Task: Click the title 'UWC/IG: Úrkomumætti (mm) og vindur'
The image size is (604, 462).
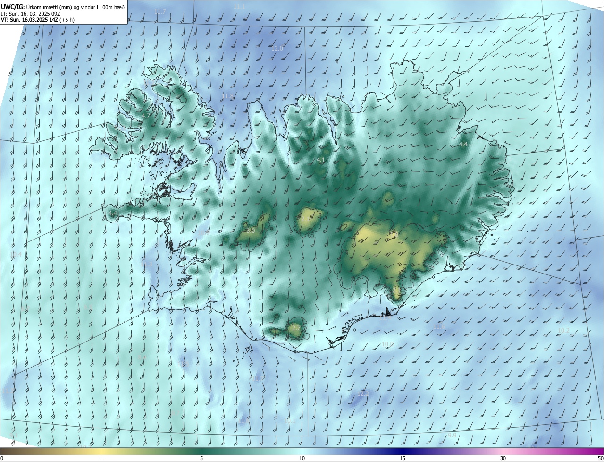Action: point(63,7)
